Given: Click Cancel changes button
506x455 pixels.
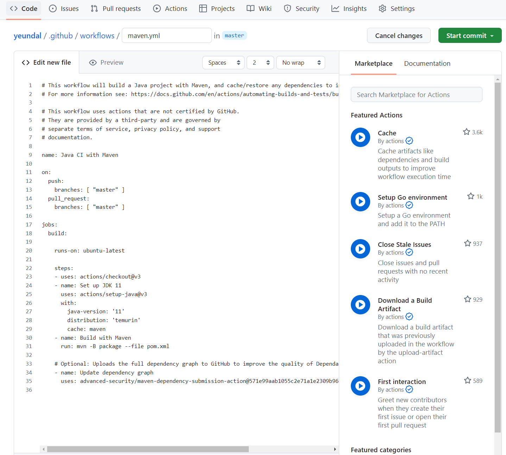Looking at the screenshot, I should tap(399, 36).
